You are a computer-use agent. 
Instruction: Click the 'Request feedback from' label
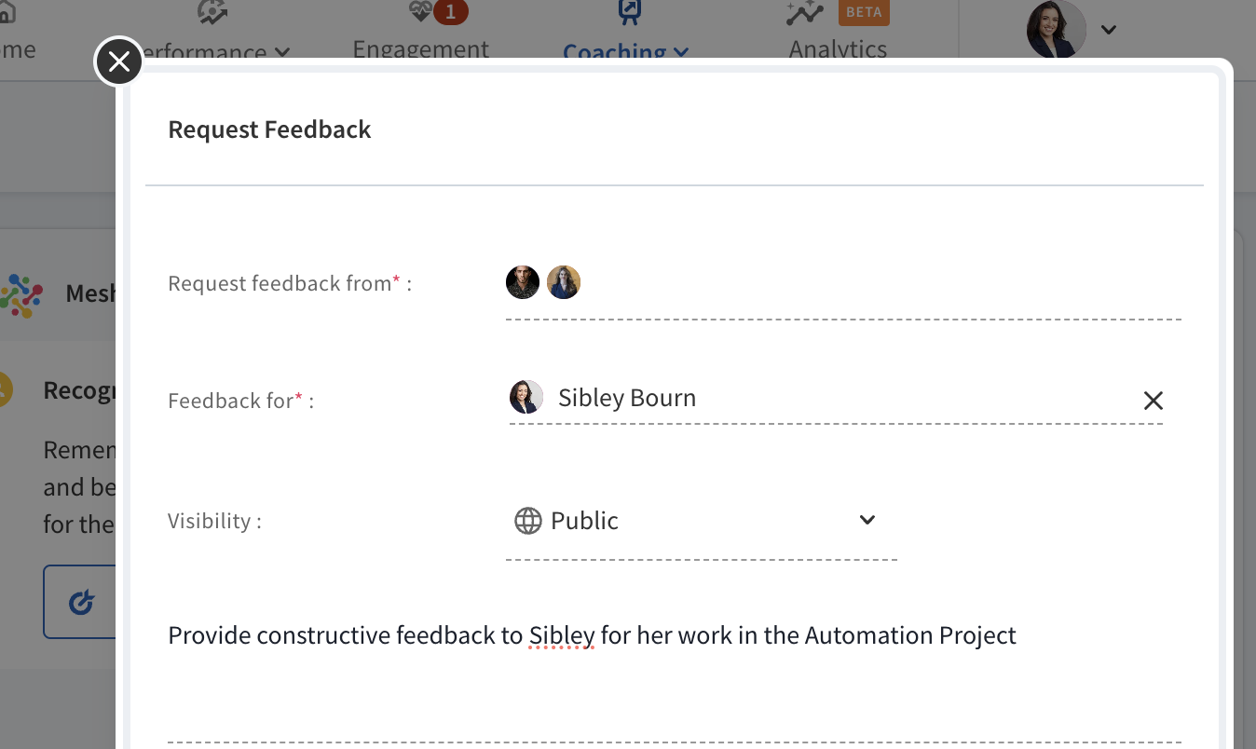coord(290,283)
